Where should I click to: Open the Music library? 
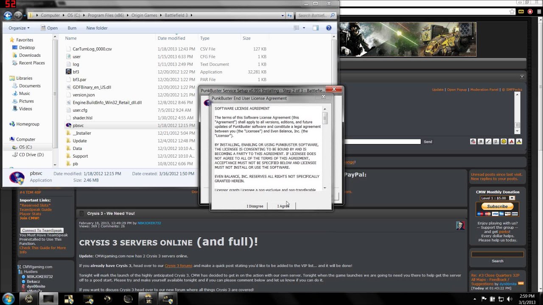(x=25, y=93)
